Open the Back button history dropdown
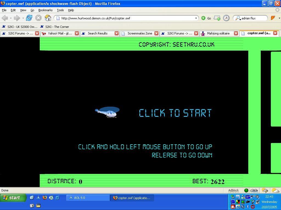This screenshot has width=281, height=210. click(11, 18)
